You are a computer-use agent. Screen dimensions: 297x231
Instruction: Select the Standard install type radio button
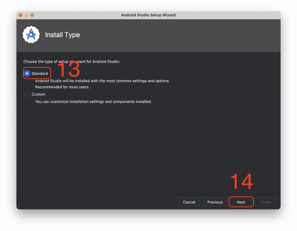pos(27,73)
